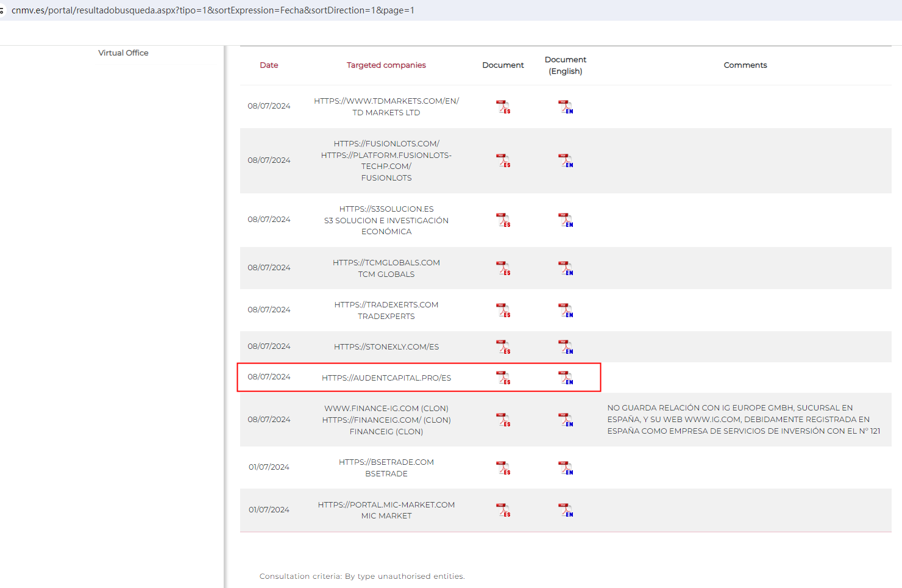The width and height of the screenshot is (902, 588).
Task: Select the HTTPS://TCMGLOBALS.COM company entry
Action: tap(386, 263)
